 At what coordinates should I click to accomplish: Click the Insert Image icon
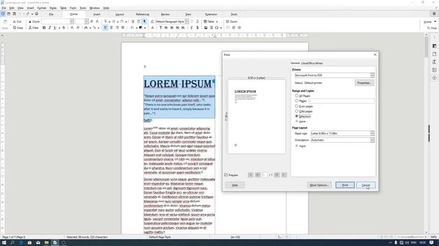tap(206, 27)
